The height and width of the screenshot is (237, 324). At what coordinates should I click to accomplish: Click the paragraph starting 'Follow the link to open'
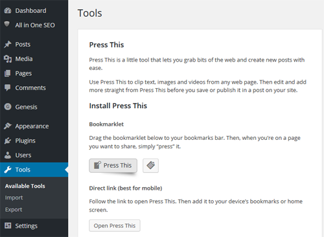pyautogui.click(x=196, y=205)
